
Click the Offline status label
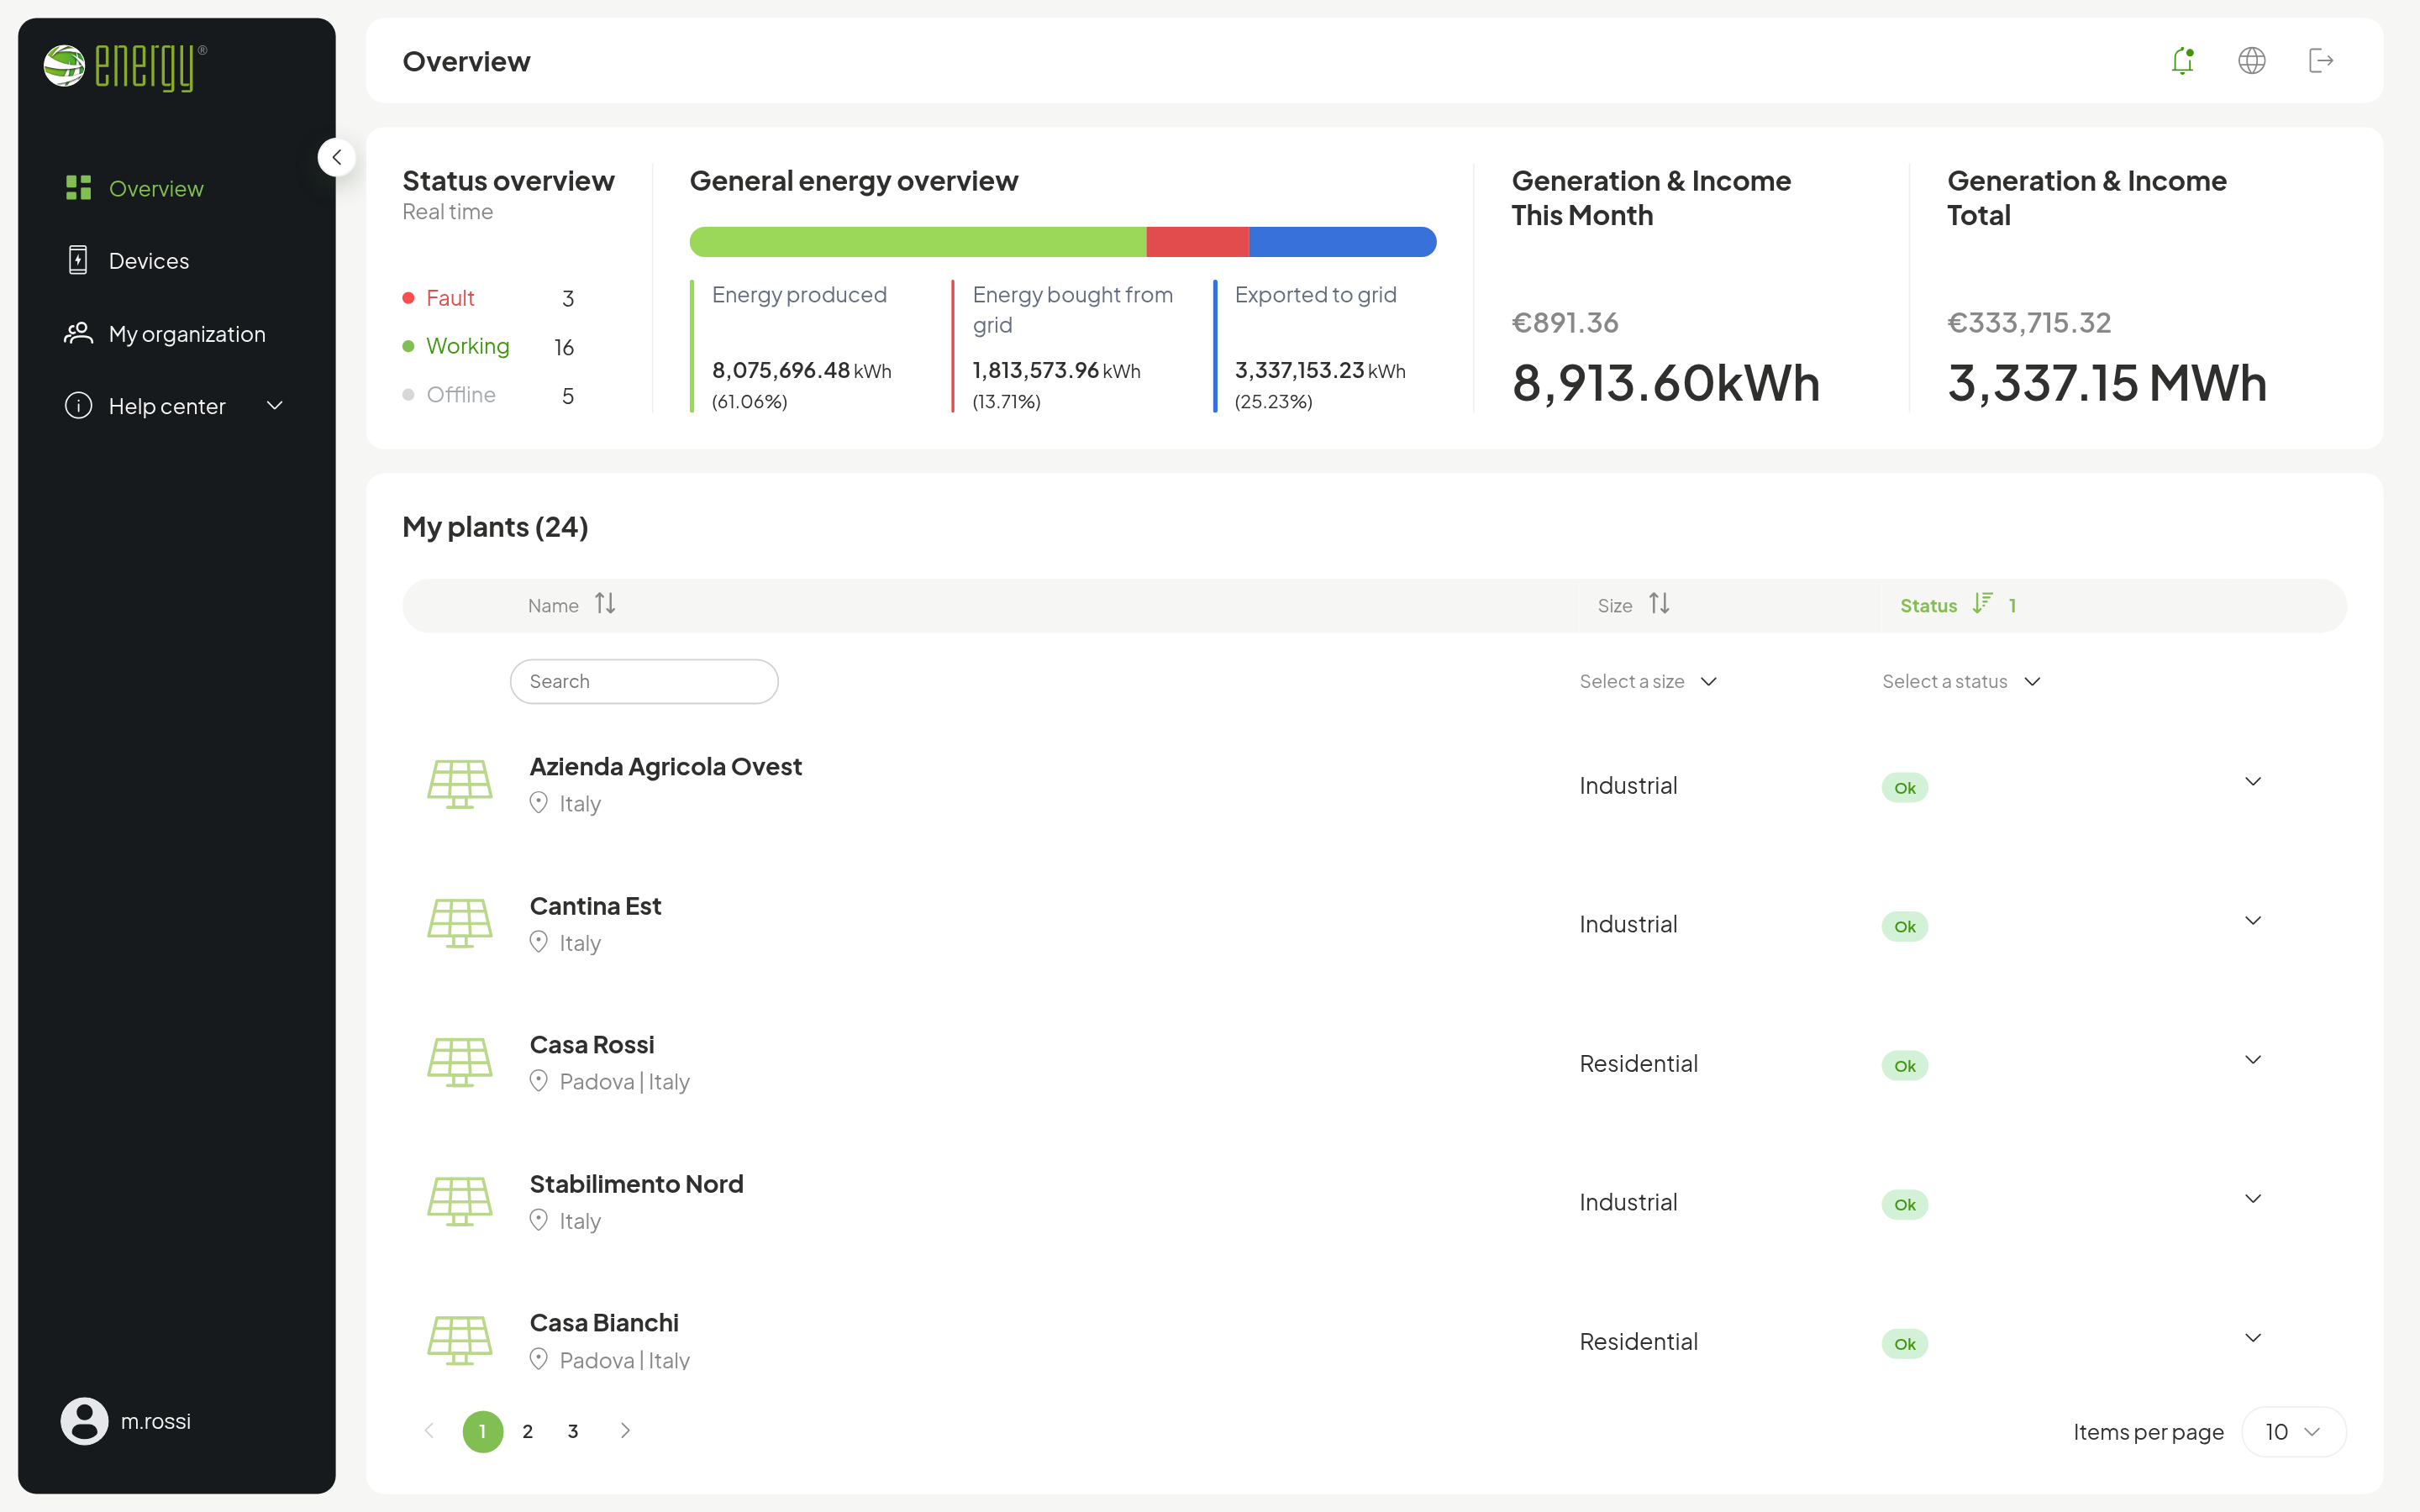click(461, 395)
